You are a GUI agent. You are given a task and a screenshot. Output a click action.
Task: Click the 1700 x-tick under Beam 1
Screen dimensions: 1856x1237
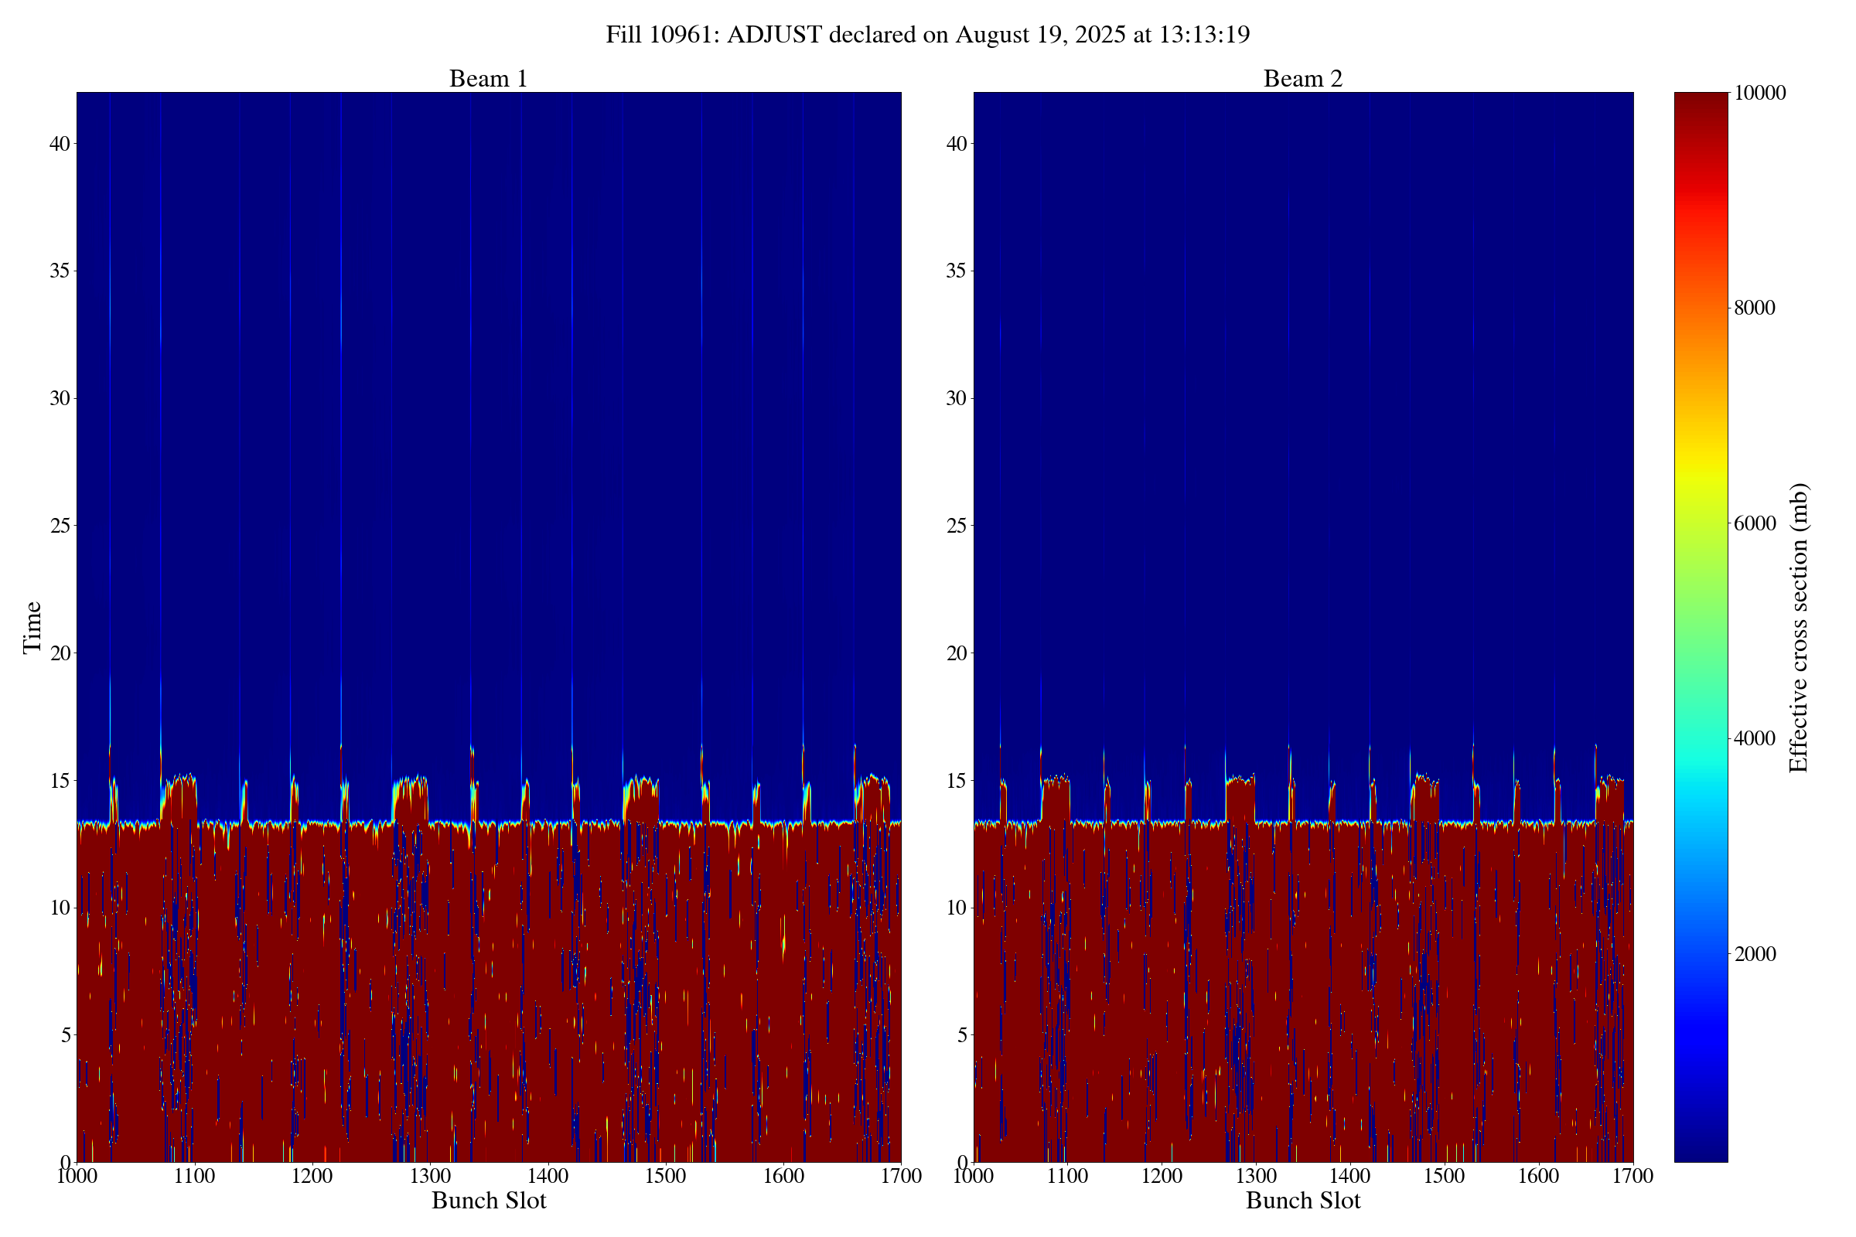[x=900, y=1176]
